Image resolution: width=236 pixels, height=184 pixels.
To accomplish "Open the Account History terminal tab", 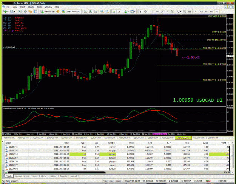I will tap(22, 176).
